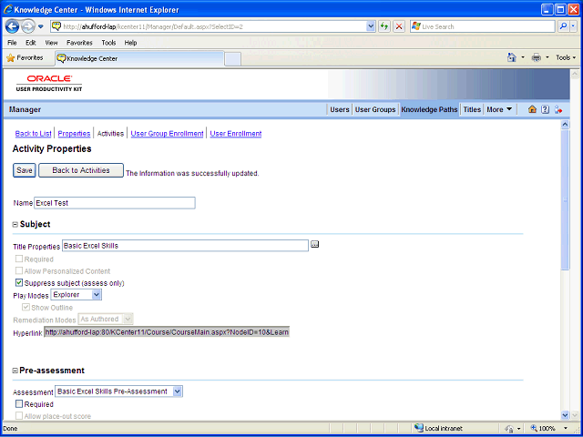Open the Edit menu

coord(30,43)
